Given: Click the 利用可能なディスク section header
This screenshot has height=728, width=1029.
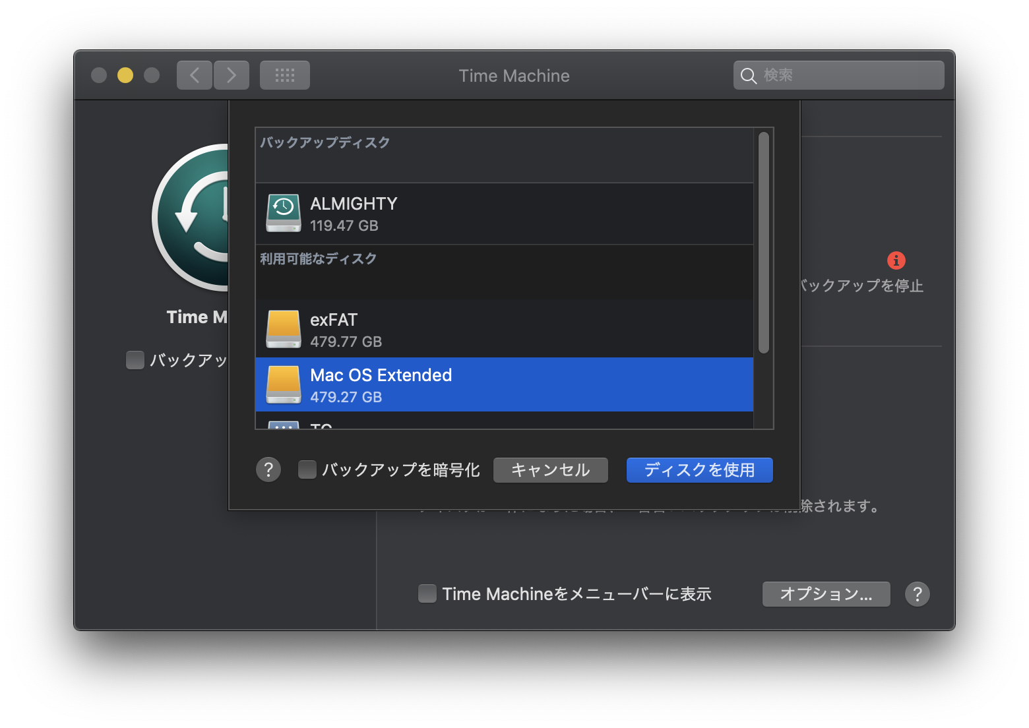Looking at the screenshot, I should pos(319,258).
